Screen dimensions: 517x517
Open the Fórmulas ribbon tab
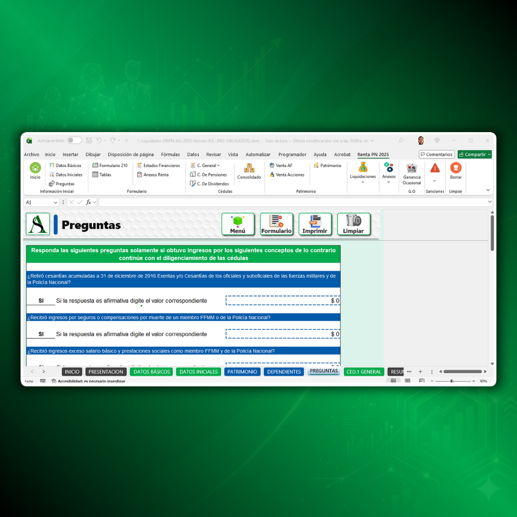(x=170, y=155)
